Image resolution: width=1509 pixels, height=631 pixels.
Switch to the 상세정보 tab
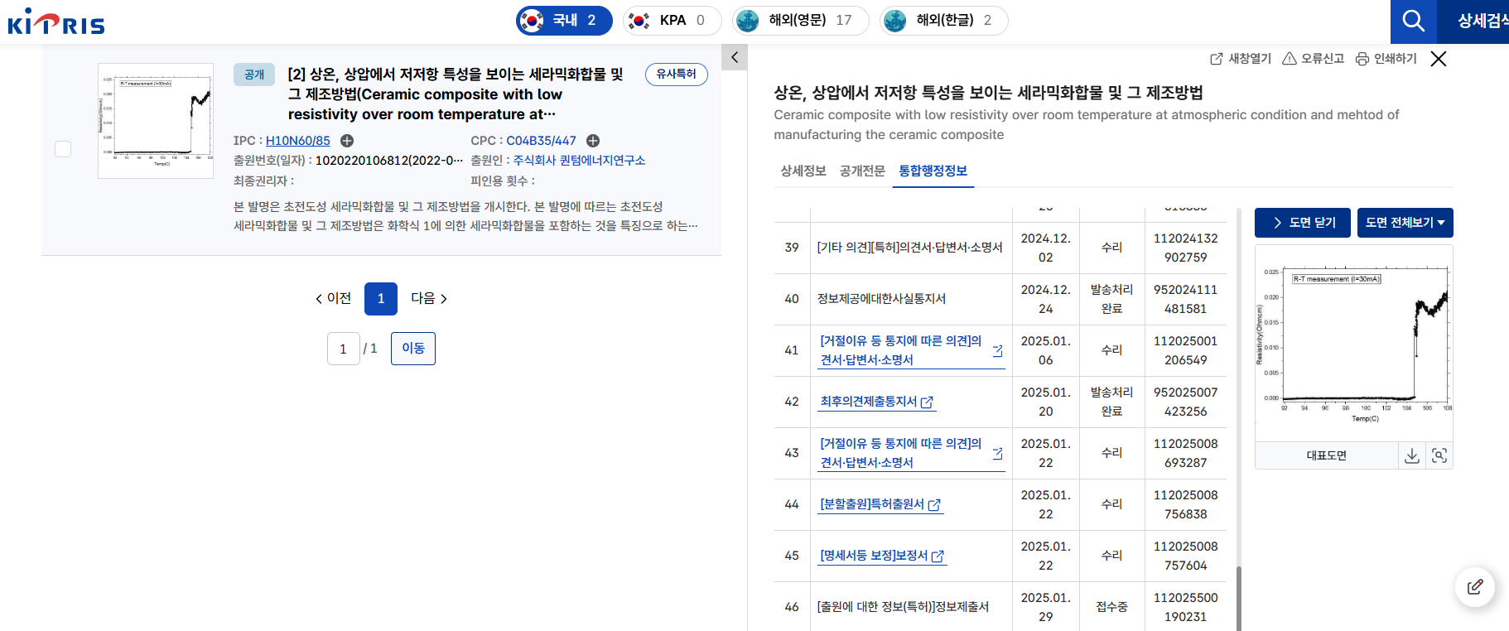(803, 171)
